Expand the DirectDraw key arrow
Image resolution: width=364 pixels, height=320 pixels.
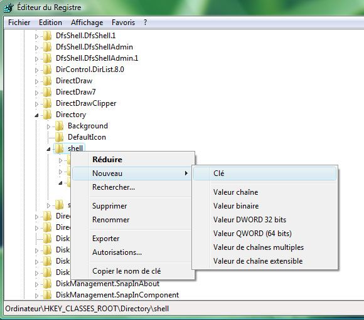coord(36,81)
